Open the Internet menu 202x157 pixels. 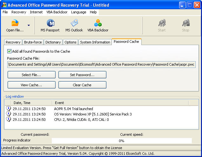tap(36, 12)
